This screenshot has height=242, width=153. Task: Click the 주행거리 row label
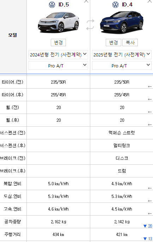[12, 234]
